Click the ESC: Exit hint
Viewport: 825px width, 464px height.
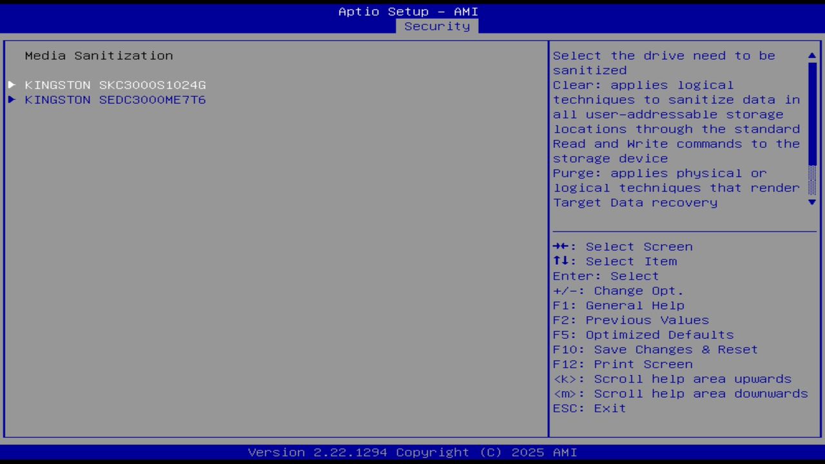pyautogui.click(x=589, y=408)
